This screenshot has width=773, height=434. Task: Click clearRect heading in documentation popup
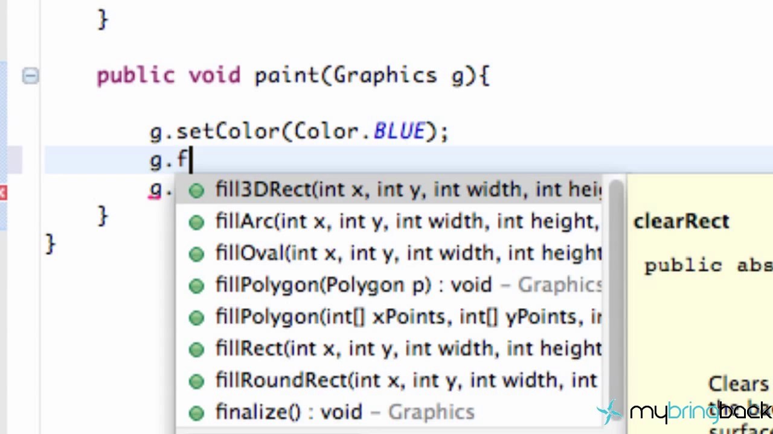pyautogui.click(x=681, y=222)
